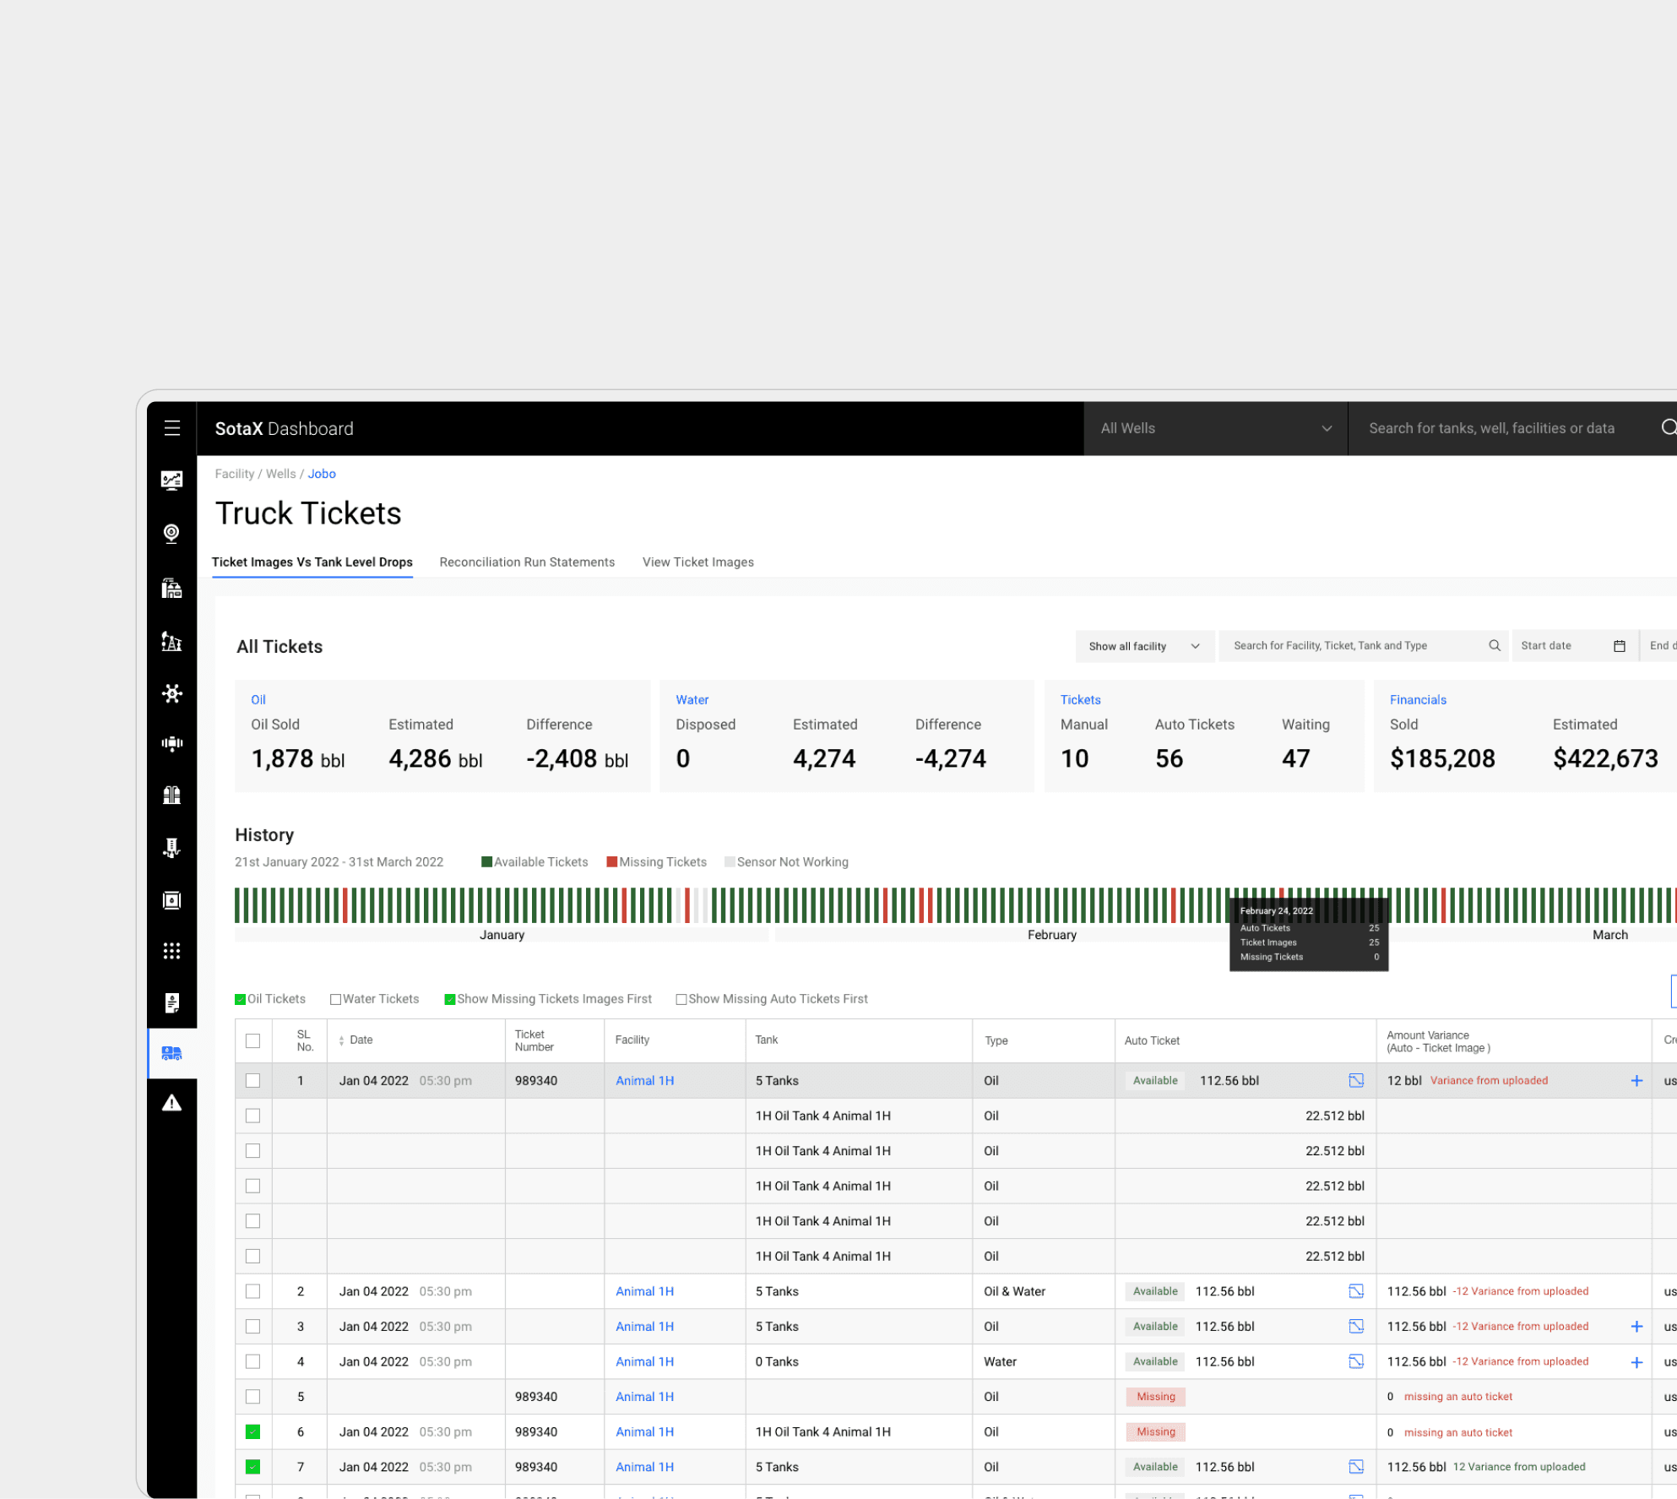Switch to Reconciliation Run Statements tab
The height and width of the screenshot is (1499, 1677).
(527, 562)
